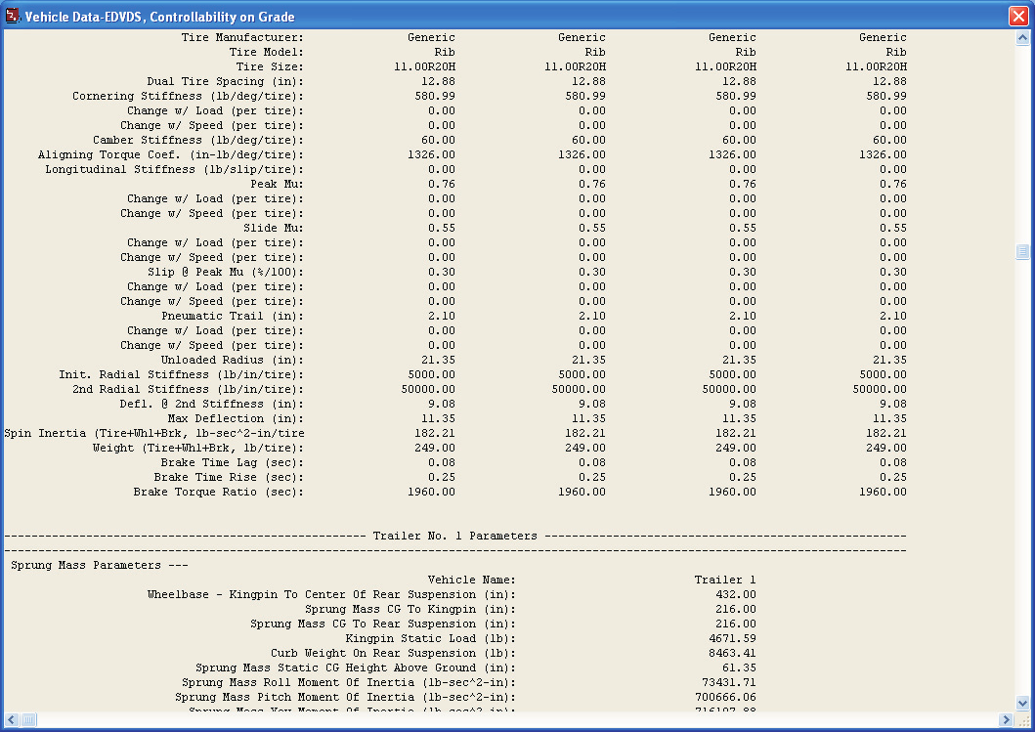Click the Slide Mu label
1035x732 pixels.
pos(274,228)
